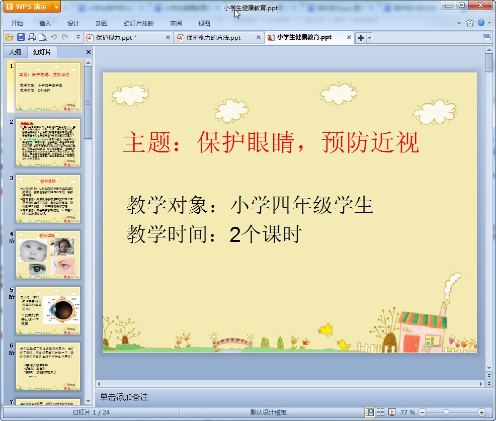Expand the help dropdown arrow
This screenshot has height=421, width=496.
(489, 23)
